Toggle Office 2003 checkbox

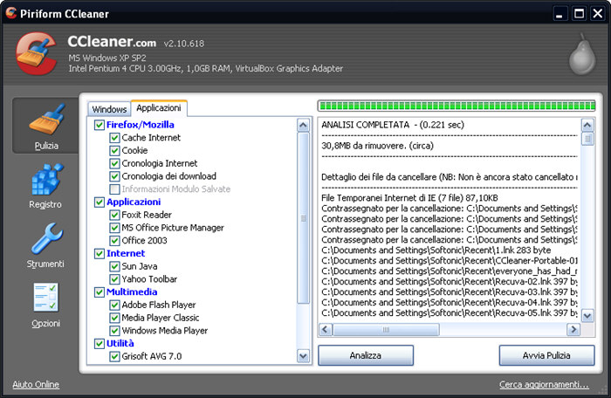(114, 241)
